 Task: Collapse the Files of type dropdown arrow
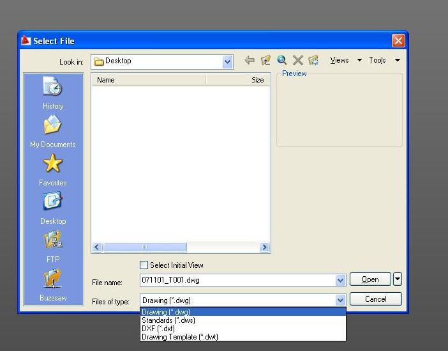[340, 300]
